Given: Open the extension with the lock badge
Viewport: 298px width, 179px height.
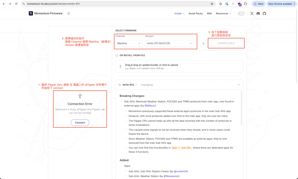Looking at the screenshot, I should point(227,4).
